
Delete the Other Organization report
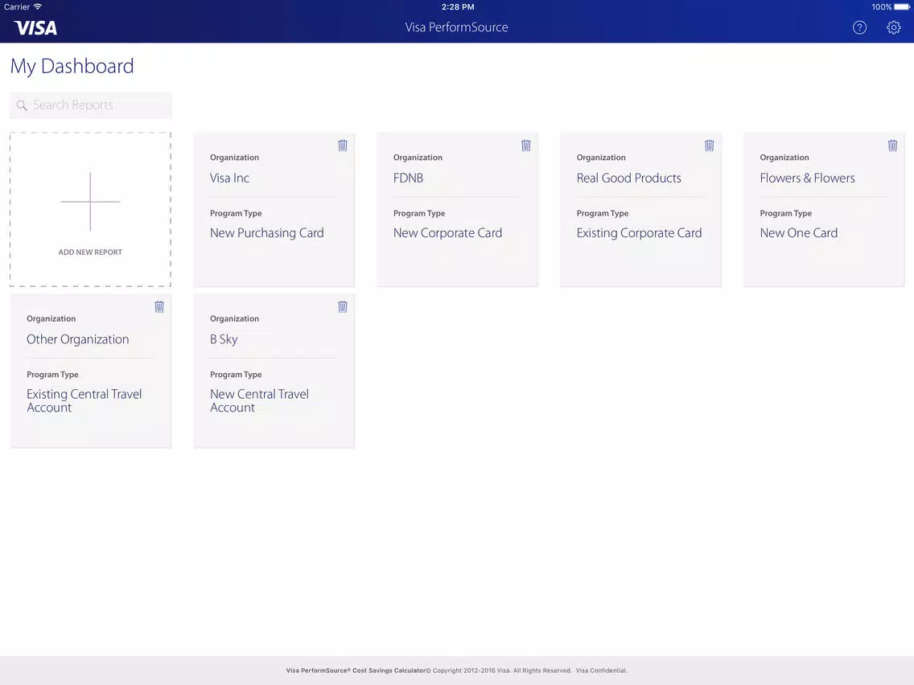[x=159, y=307]
